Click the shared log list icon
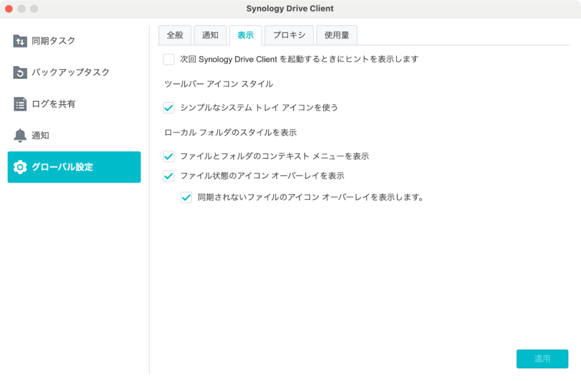The image size is (581, 381). tap(20, 104)
